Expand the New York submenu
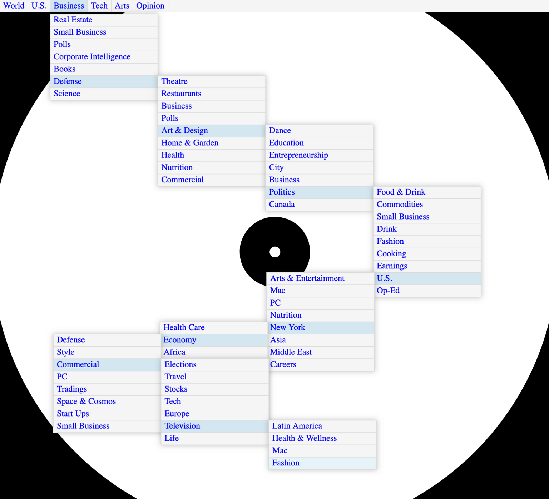 click(287, 327)
